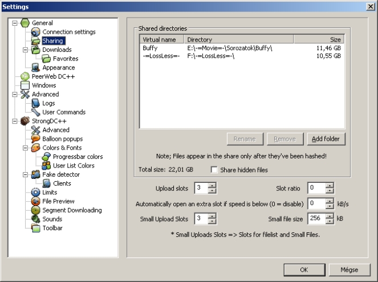Image resolution: width=378 pixels, height=282 pixels.
Task: Click the Segment Downloading icon
Action: point(36,210)
